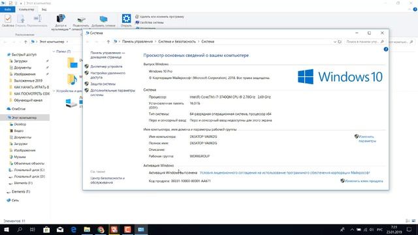Click the music folder icon in Explorer
Screen dimensions: 418x235
(72, 79)
